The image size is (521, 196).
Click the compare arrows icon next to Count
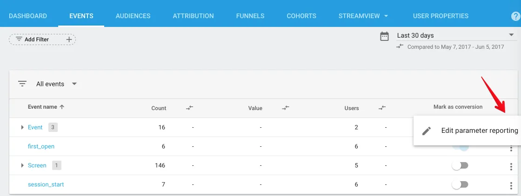click(x=189, y=108)
